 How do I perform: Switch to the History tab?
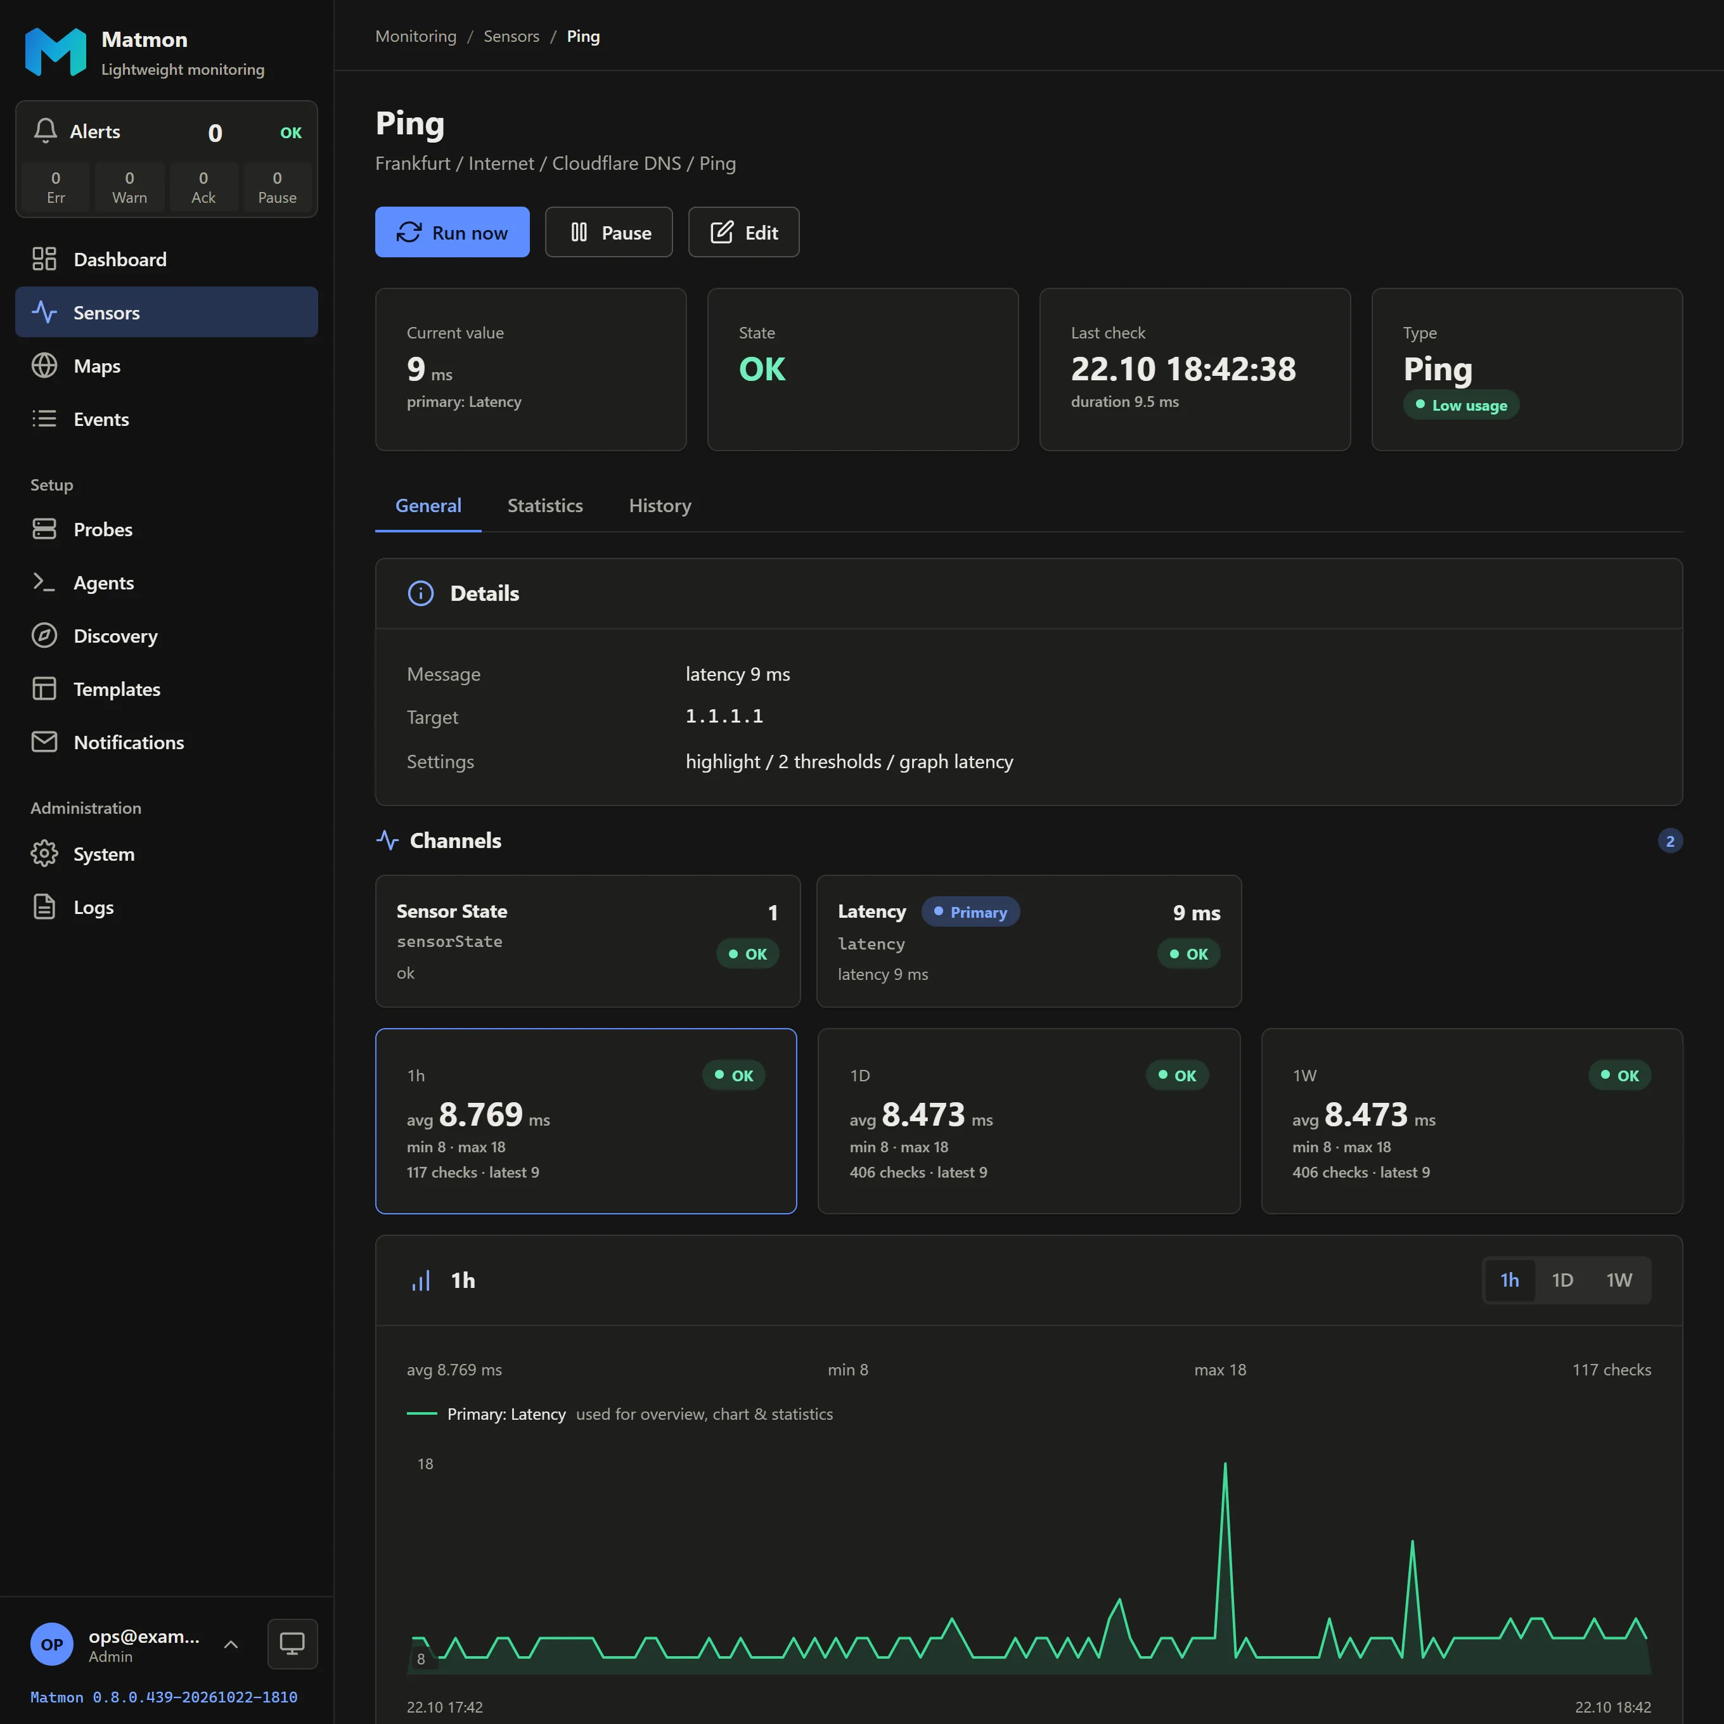[660, 506]
